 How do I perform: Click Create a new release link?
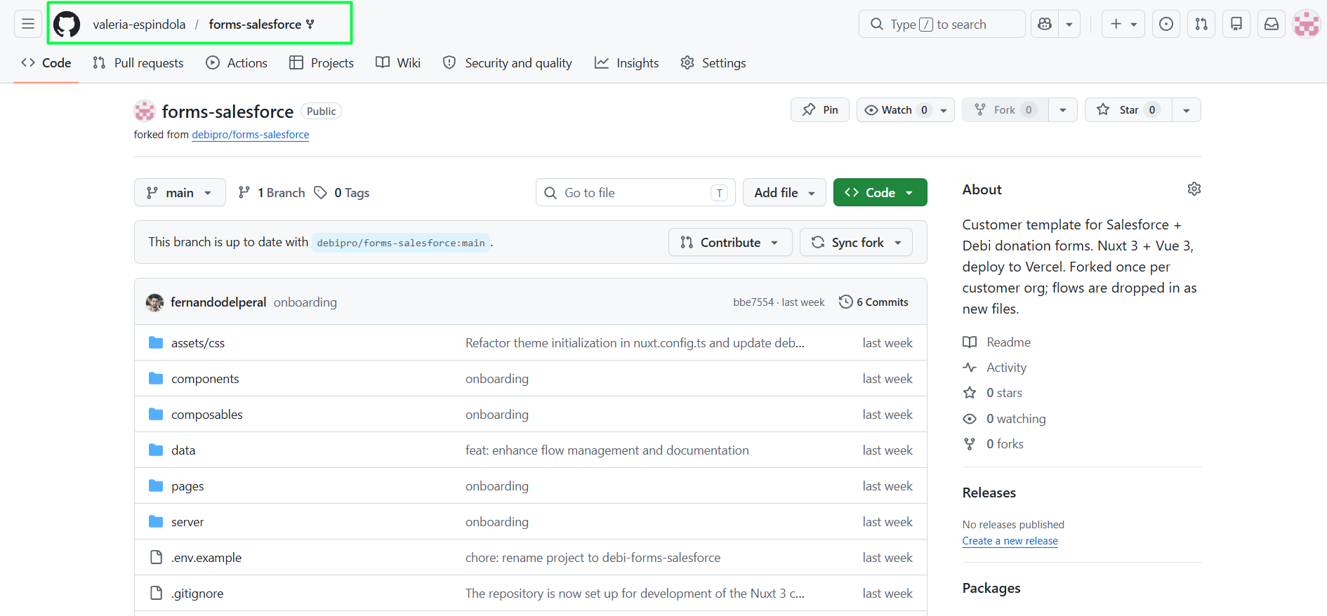click(x=1010, y=541)
